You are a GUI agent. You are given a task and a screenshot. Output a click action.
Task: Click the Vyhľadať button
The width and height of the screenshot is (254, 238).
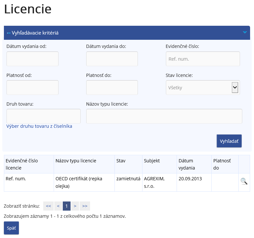pyautogui.click(x=229, y=141)
